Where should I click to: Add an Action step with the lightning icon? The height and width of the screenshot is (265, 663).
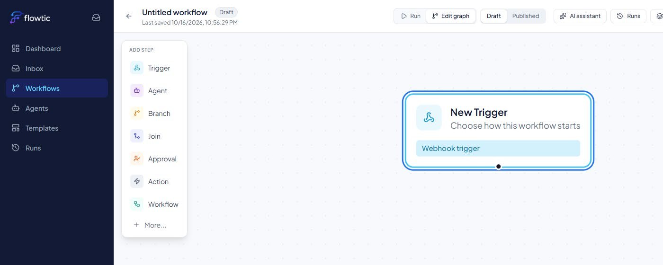(x=154, y=182)
